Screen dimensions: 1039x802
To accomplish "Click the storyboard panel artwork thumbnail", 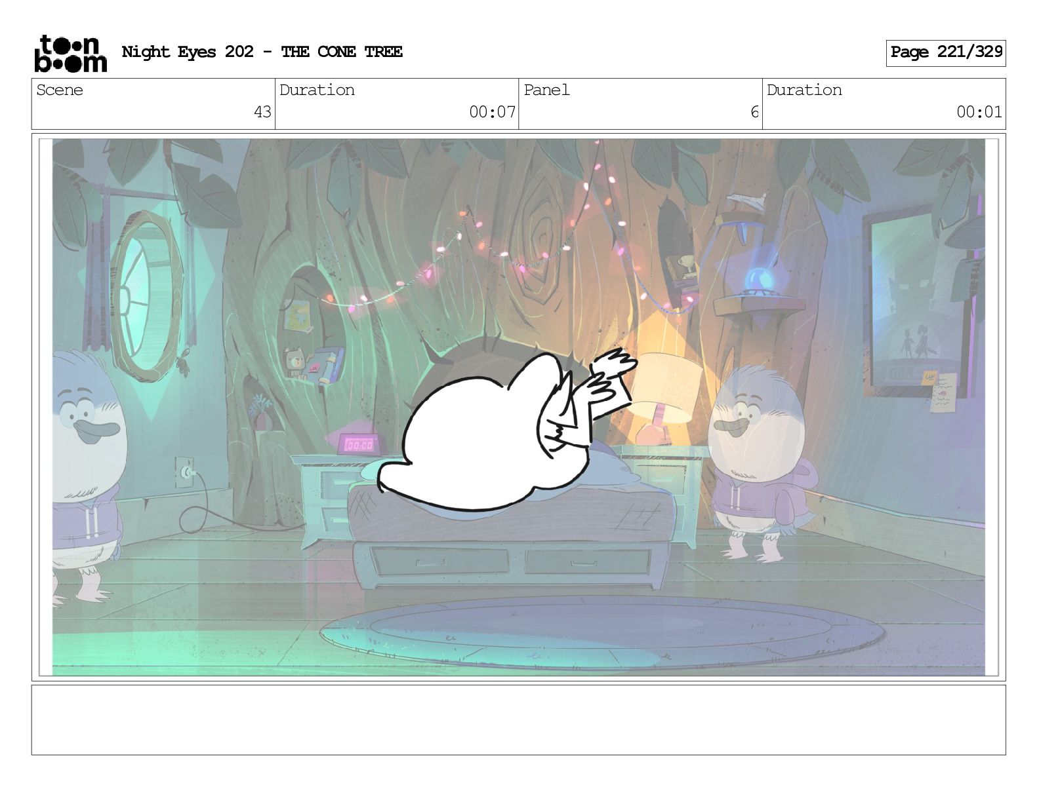I will [518, 407].
